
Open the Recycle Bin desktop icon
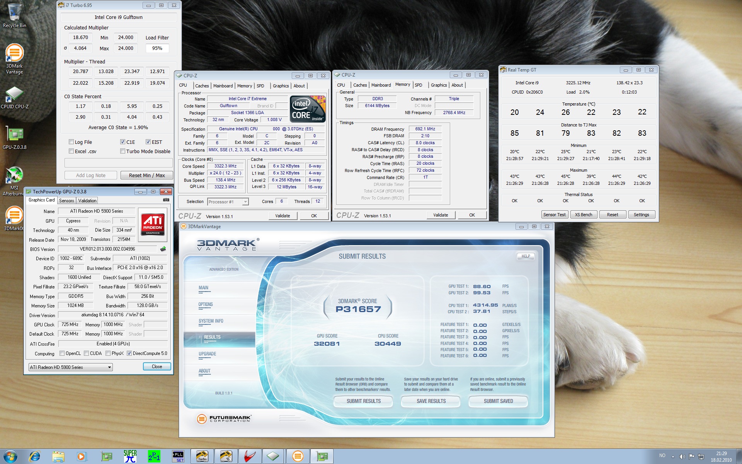[x=14, y=15]
